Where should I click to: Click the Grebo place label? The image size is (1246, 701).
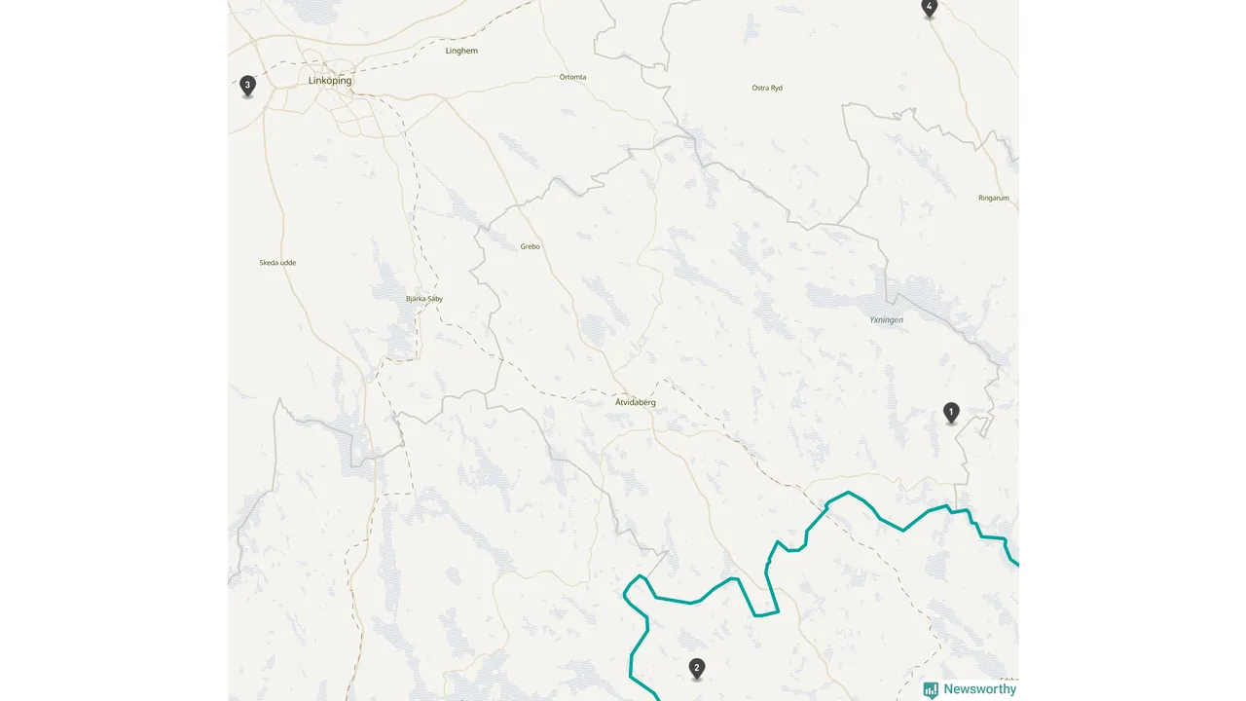coord(530,246)
